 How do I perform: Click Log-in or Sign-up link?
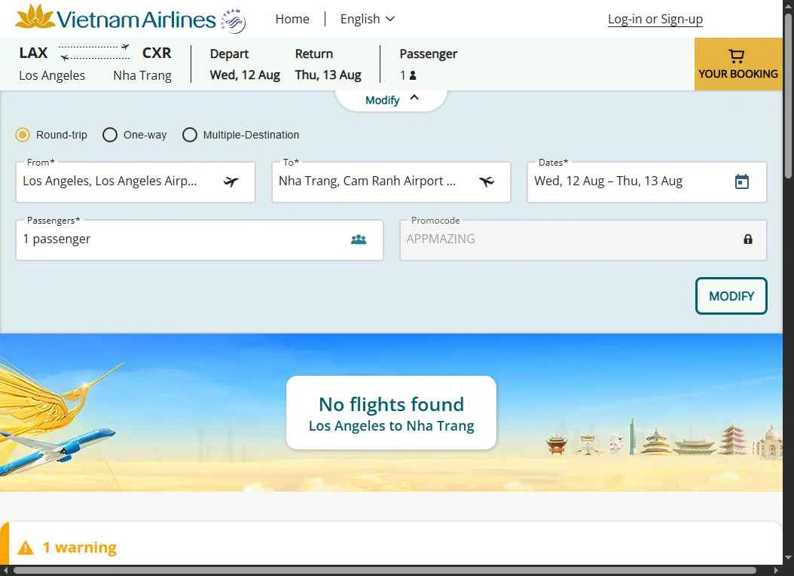pyautogui.click(x=655, y=20)
